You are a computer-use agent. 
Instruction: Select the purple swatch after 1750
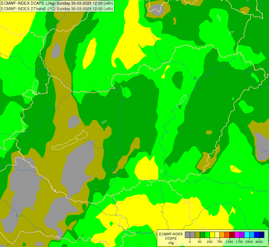(242, 235)
